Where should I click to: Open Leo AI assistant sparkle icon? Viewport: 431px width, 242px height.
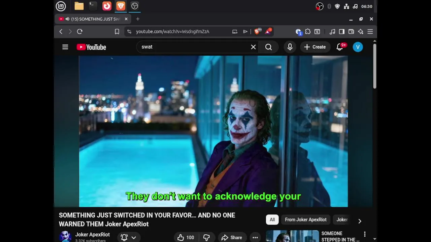[361, 32]
